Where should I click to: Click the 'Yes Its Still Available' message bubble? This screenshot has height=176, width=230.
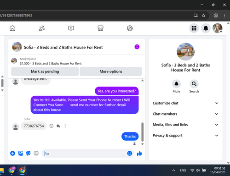(85, 105)
